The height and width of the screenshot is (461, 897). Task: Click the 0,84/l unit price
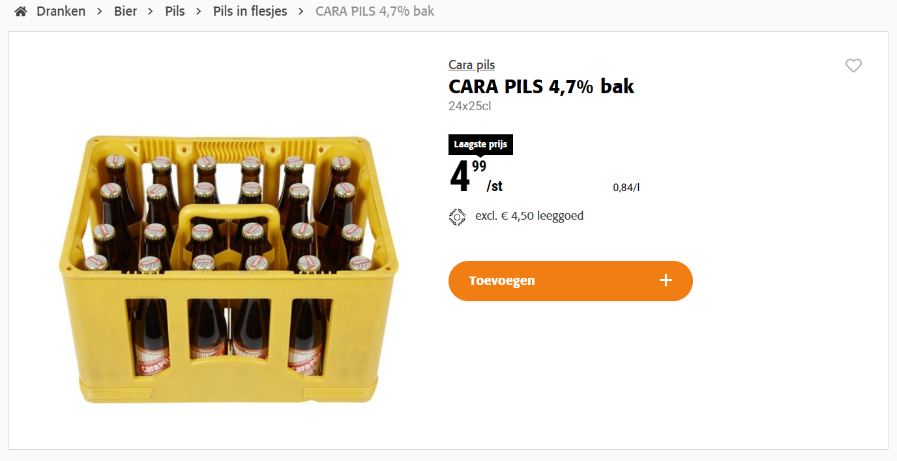[x=626, y=188]
